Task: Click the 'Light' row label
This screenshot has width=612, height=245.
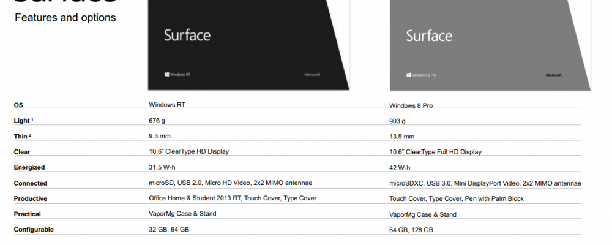Action: click(23, 121)
